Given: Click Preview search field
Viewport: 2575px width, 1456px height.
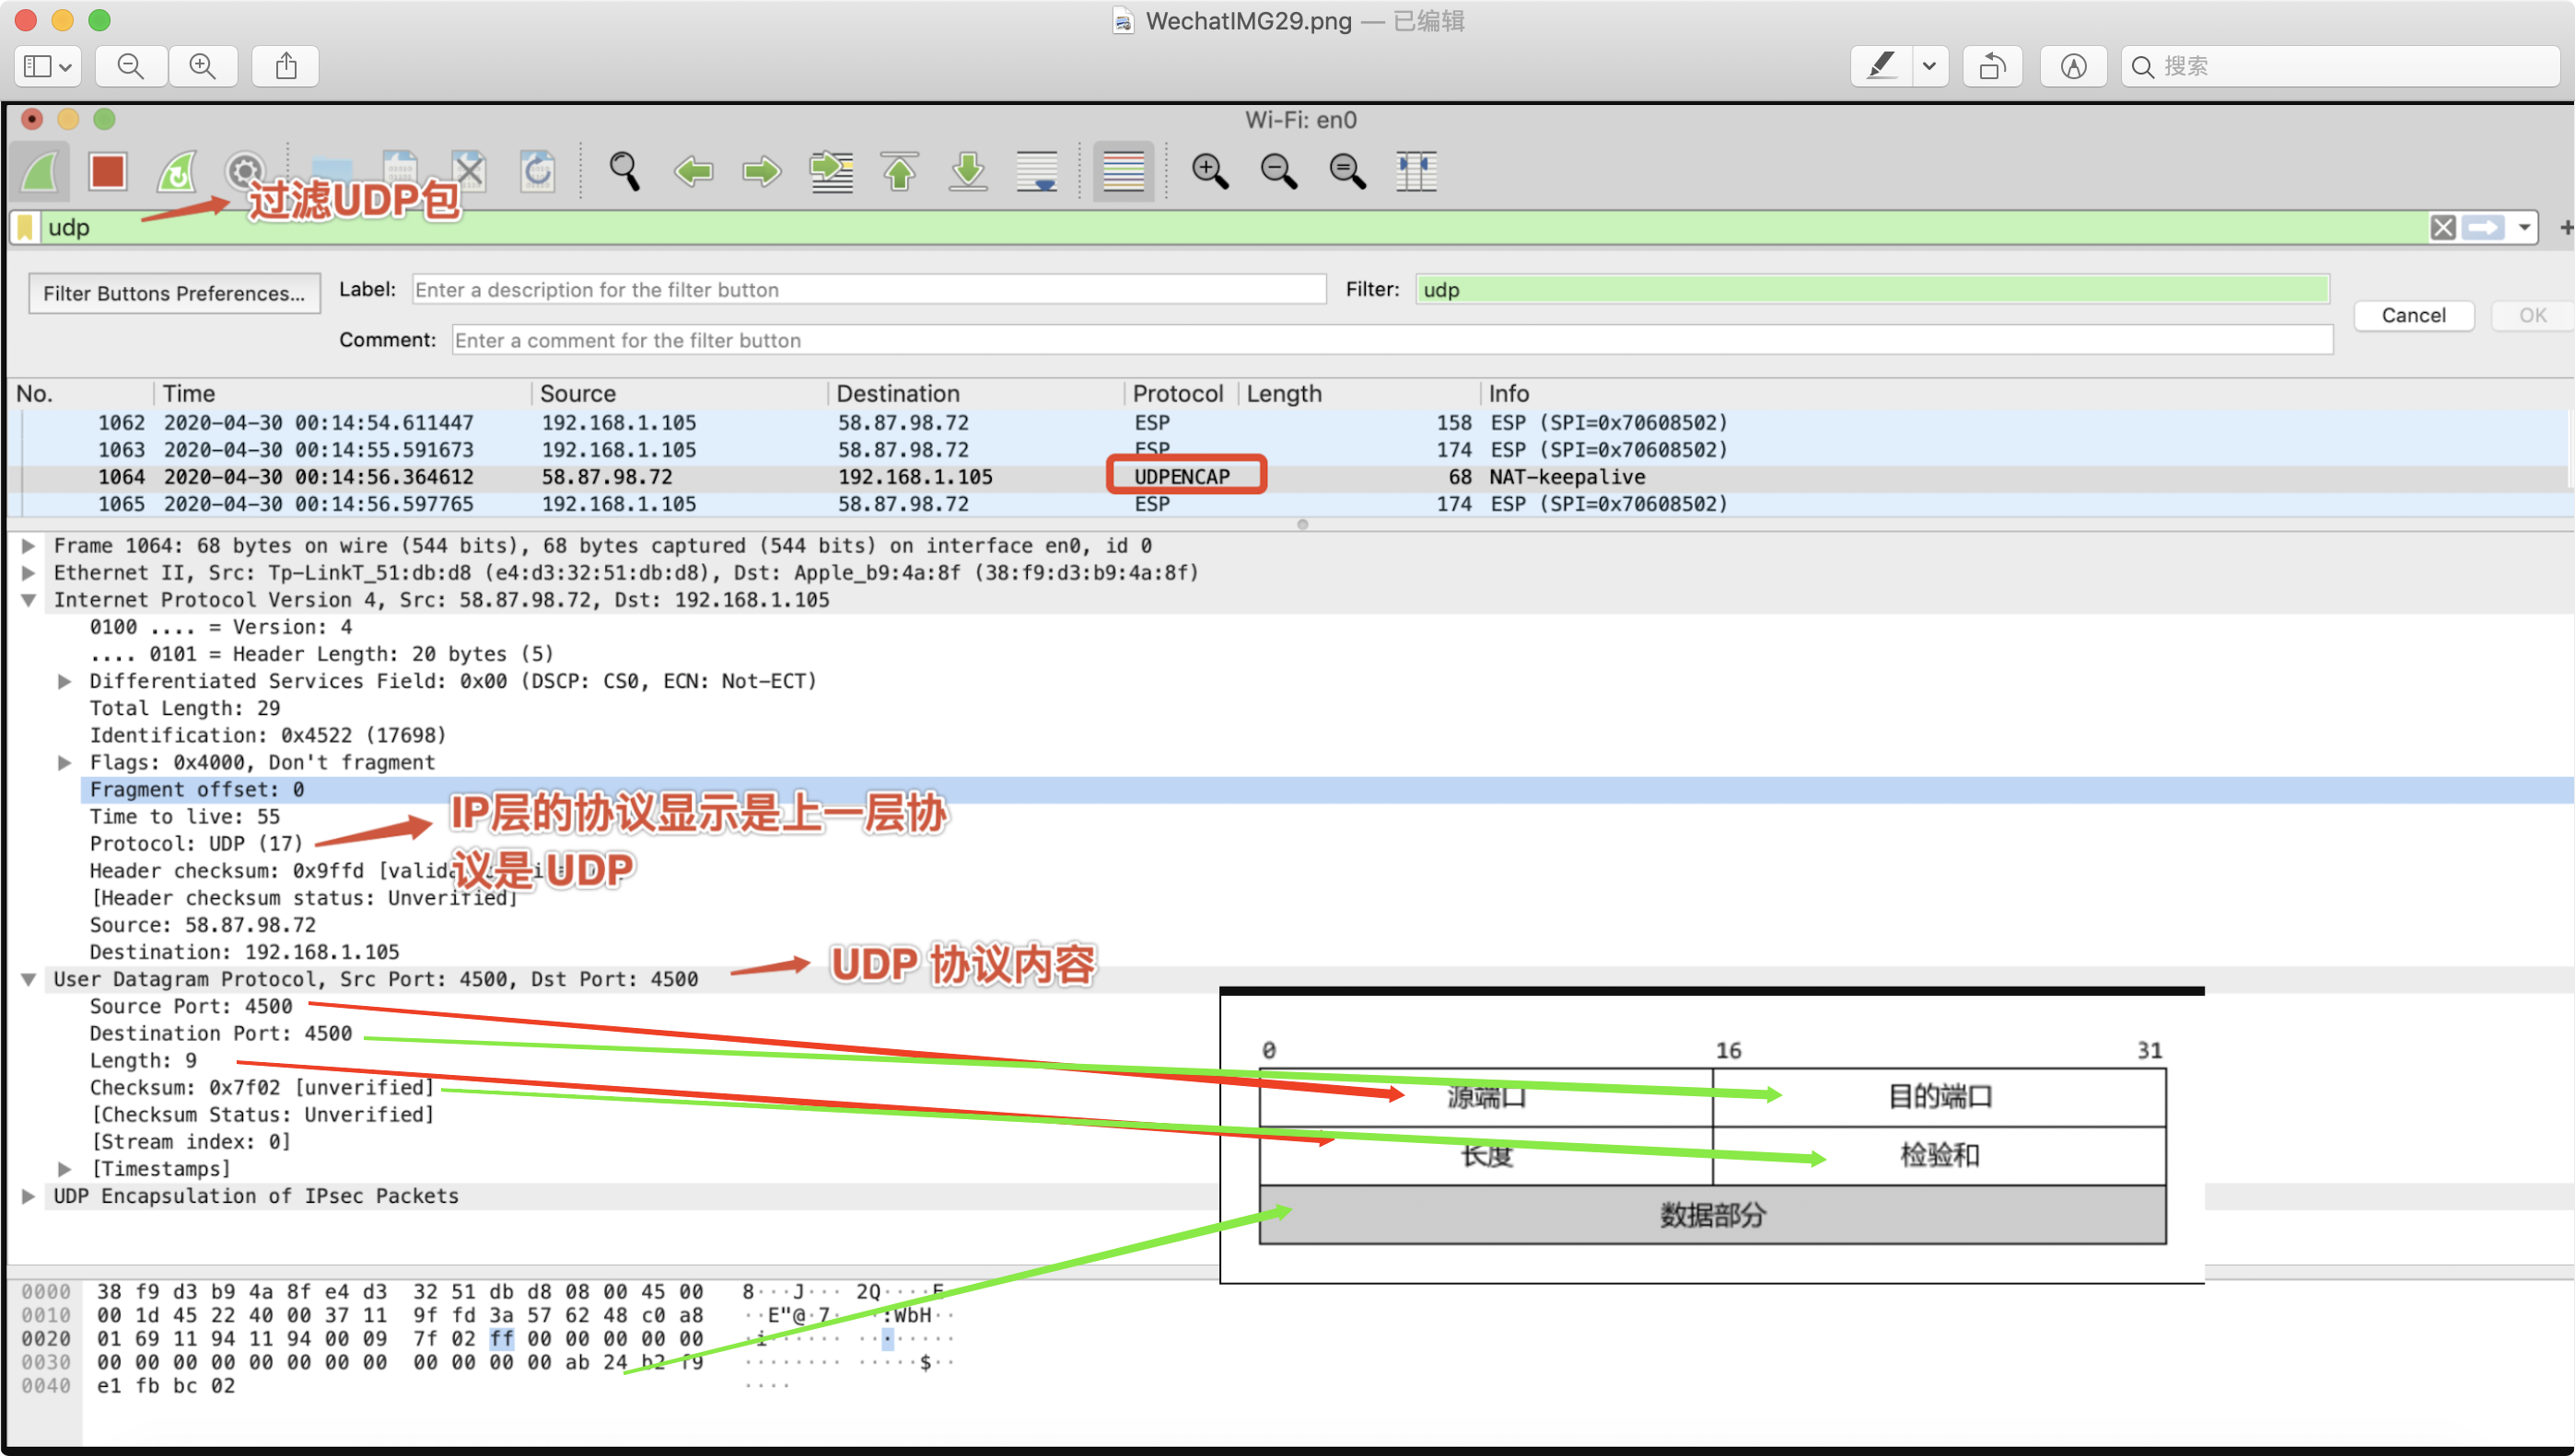Looking at the screenshot, I should click(2341, 66).
